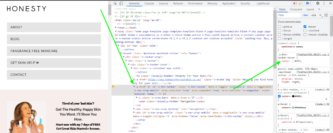Toggle the :focus-within checkbox
The height and width of the screenshot is (133, 333).
(x=280, y=35)
